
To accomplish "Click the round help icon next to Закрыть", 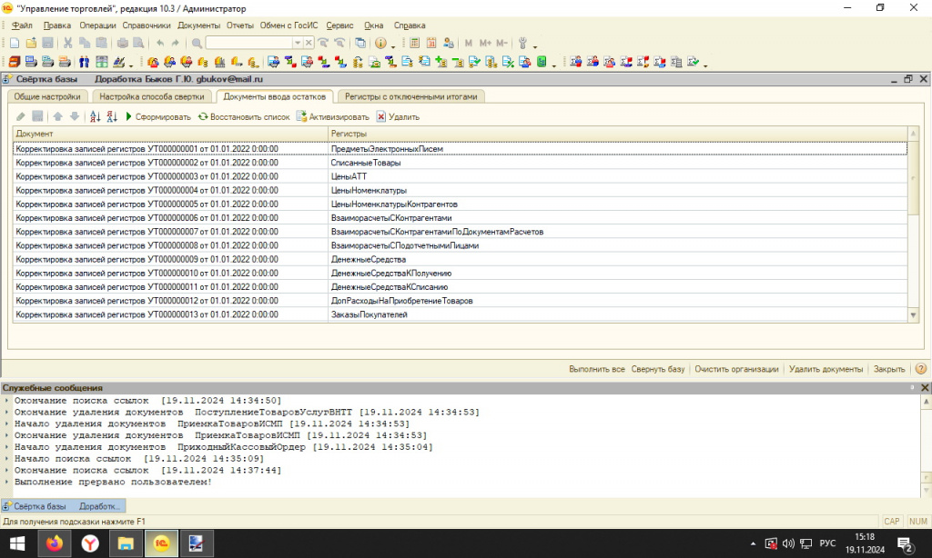I will [921, 369].
